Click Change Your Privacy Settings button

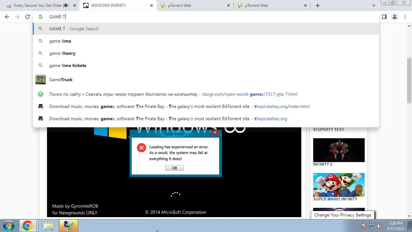(x=342, y=215)
